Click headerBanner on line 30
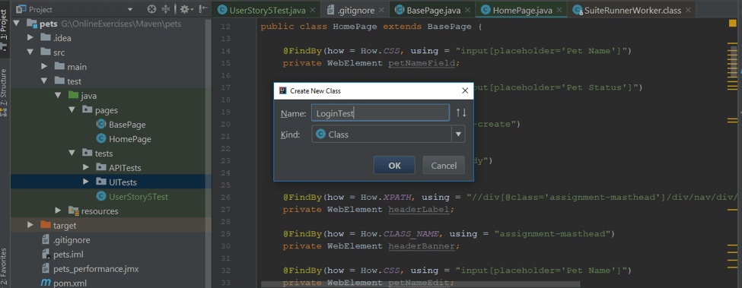This screenshot has width=742, height=288. click(x=422, y=246)
